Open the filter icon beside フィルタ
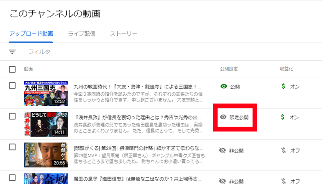 coord(12,52)
